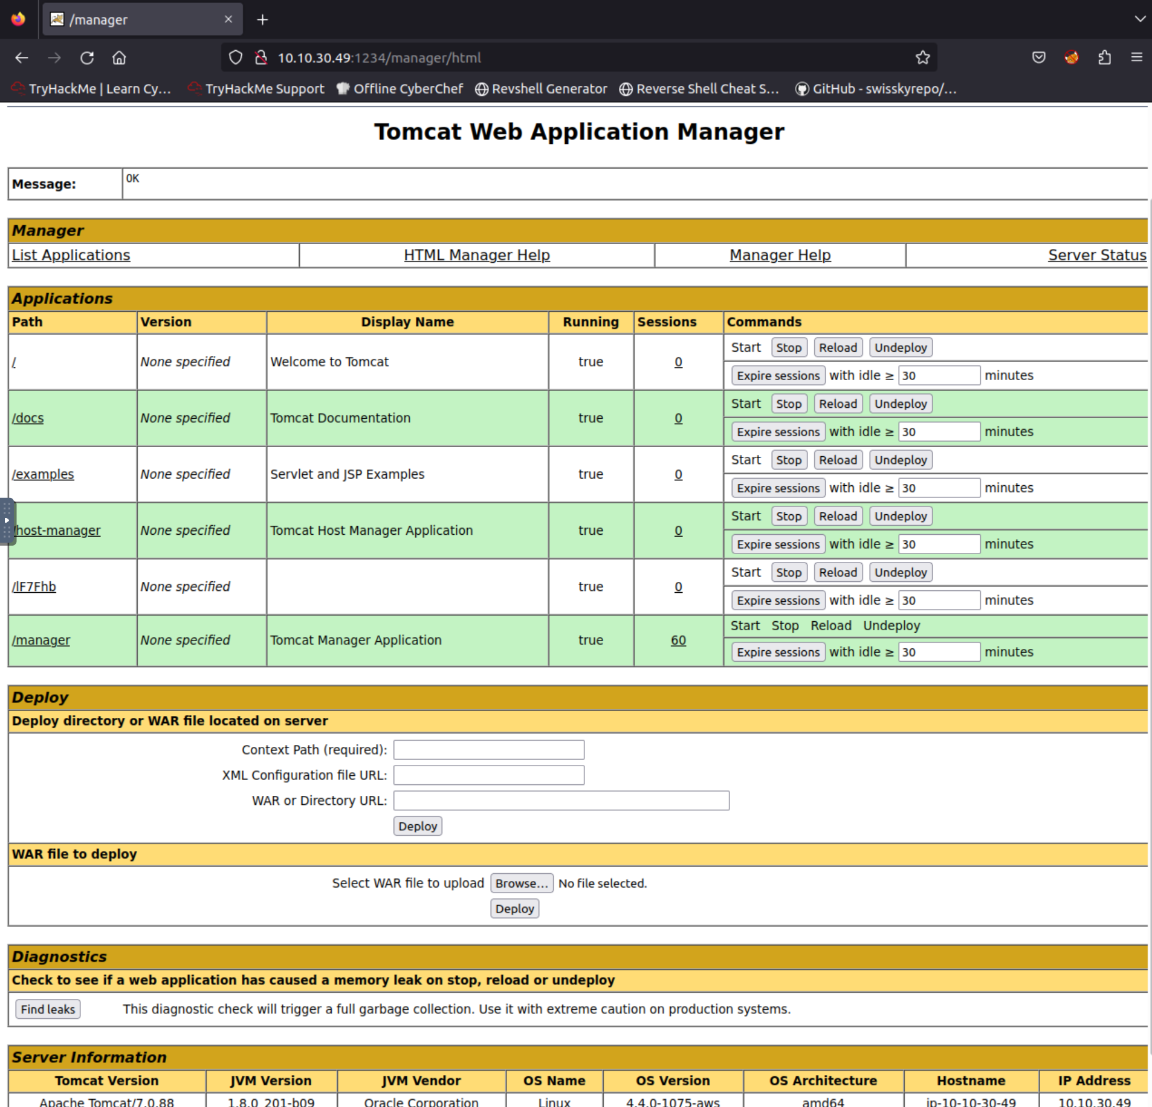Go back using the back arrow

(x=22, y=58)
